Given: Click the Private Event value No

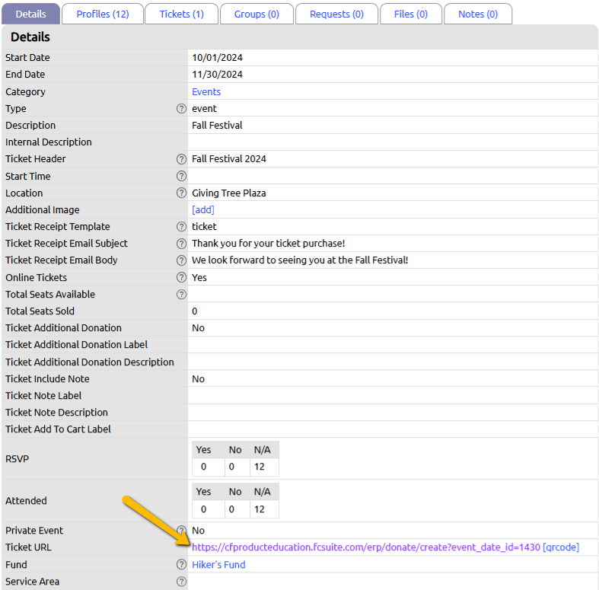Looking at the screenshot, I should [x=198, y=531].
